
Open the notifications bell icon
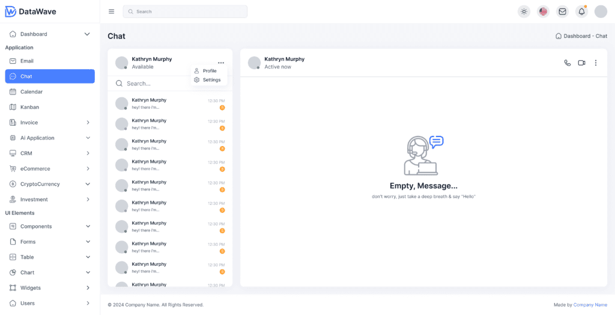581,11
